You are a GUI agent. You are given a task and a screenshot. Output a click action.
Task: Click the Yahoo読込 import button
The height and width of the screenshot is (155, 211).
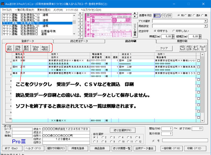pyautogui.click(x=36, y=48)
